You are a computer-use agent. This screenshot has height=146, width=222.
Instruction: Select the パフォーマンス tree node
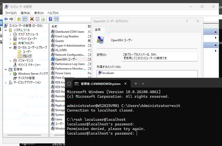tap(25, 61)
